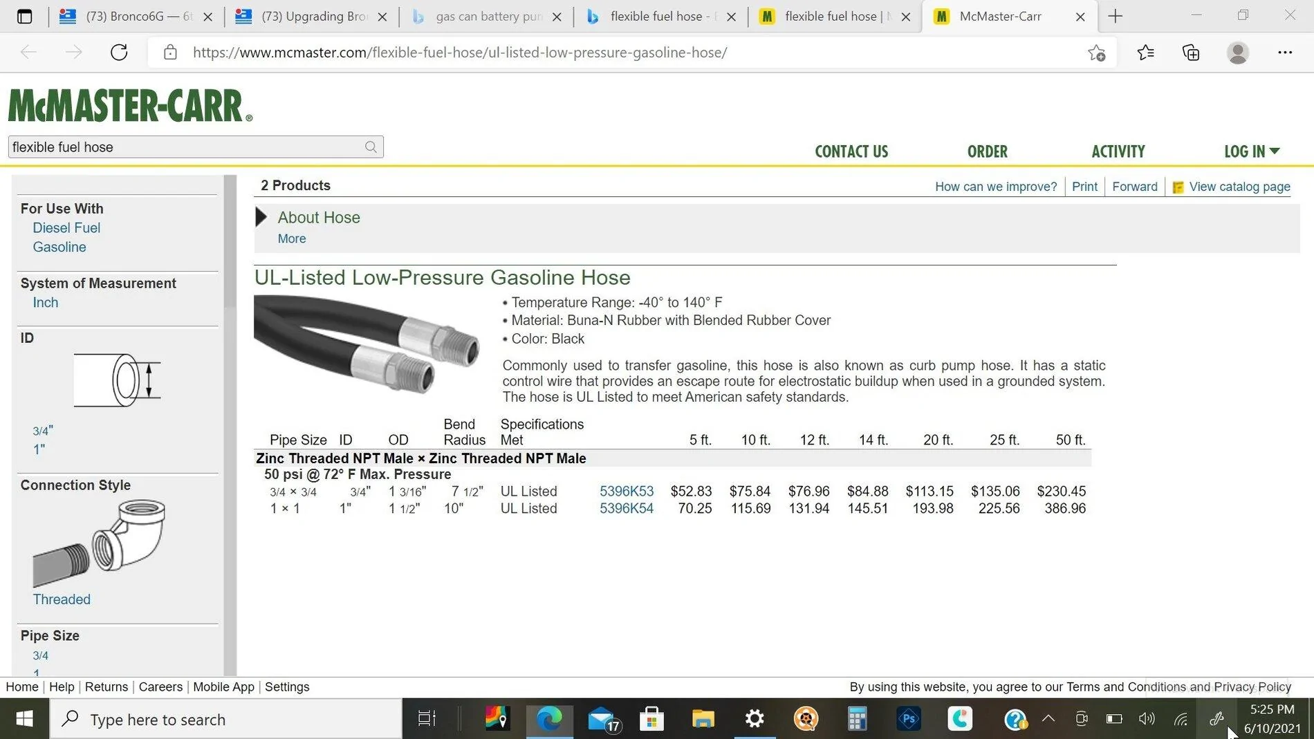Open View catalog page link
1314x739 pixels.
(1239, 187)
